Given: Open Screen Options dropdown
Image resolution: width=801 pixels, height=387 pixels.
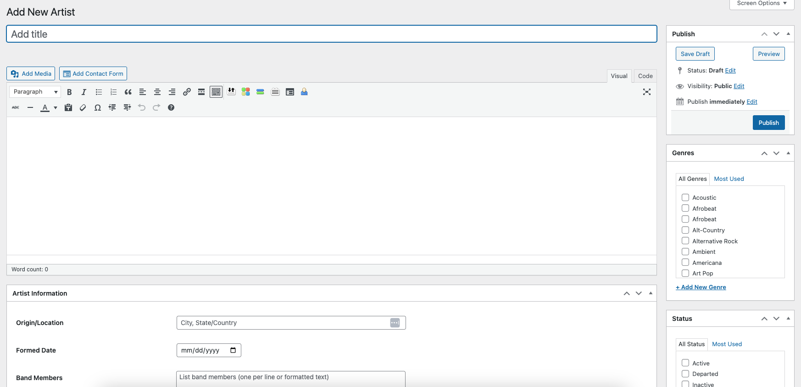Looking at the screenshot, I should [x=762, y=4].
